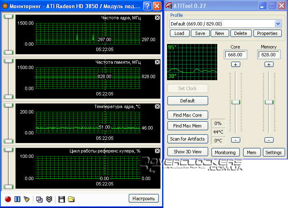Click top slider handle of cooler duty graph
The width and height of the screenshot is (288, 208).
pyautogui.click(x=9, y=150)
